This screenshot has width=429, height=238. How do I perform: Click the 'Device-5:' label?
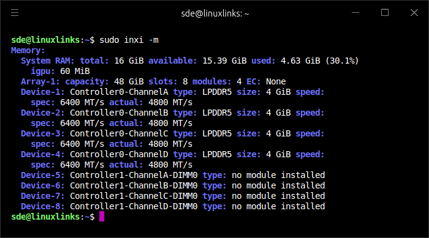43,175
